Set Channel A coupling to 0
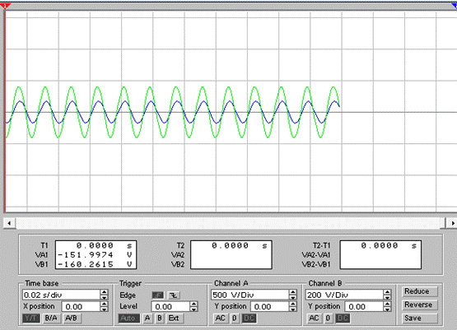 click(x=235, y=318)
